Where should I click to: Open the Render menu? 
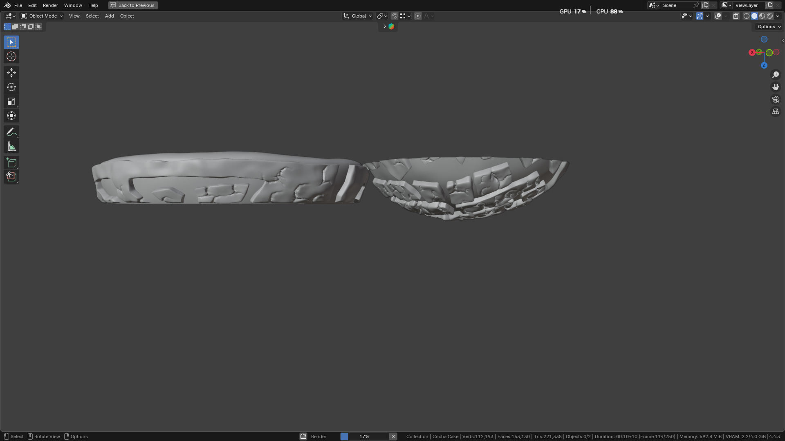tap(50, 5)
